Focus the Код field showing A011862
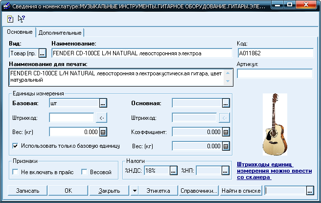The width and height of the screenshot is (321, 203). [275, 53]
